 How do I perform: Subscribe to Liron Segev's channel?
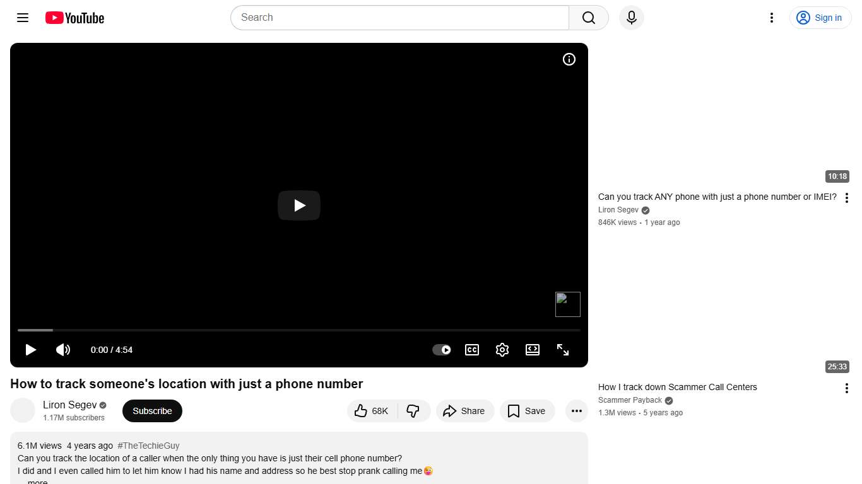152,410
